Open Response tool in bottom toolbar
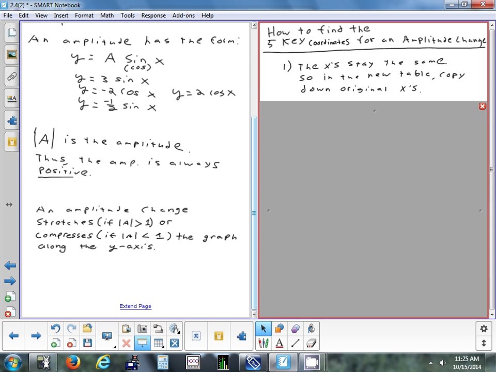Screen dimensions: 496x372 (x=219, y=336)
